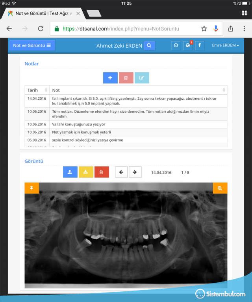Search patient with magnifier button
The image size is (252, 302).
(149, 46)
